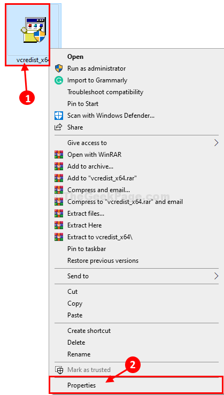Viewport: 224px width, 395px height.
Task: Select the vcredist_x64 installer file icon
Action: (33, 30)
